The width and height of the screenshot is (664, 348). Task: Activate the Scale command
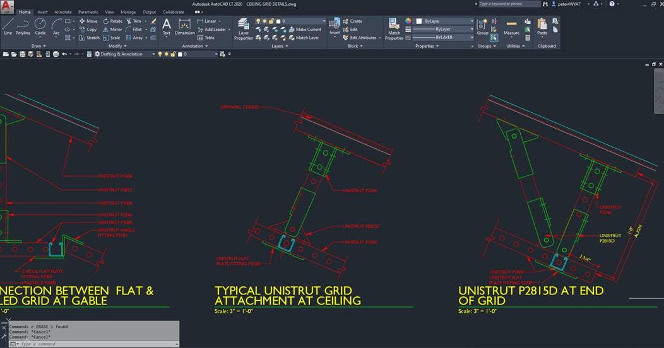point(112,38)
